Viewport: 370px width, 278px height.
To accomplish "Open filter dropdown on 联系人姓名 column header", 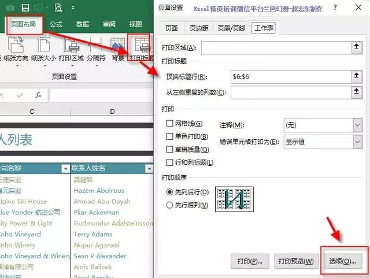I will coord(147,168).
